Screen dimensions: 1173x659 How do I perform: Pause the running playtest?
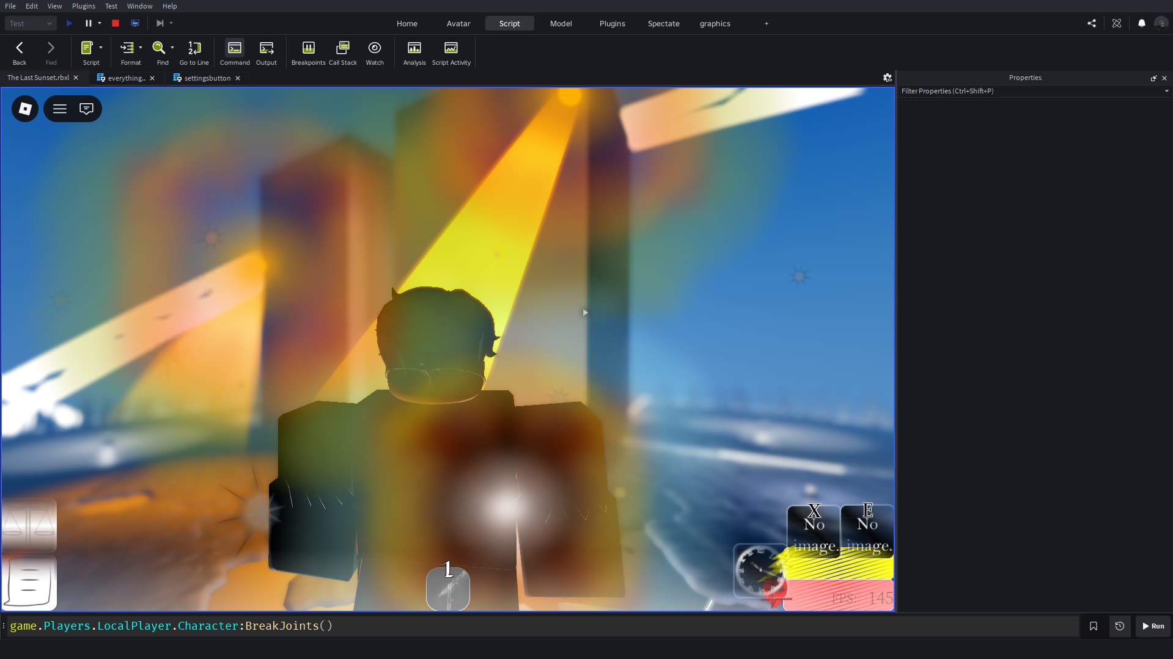(x=88, y=23)
